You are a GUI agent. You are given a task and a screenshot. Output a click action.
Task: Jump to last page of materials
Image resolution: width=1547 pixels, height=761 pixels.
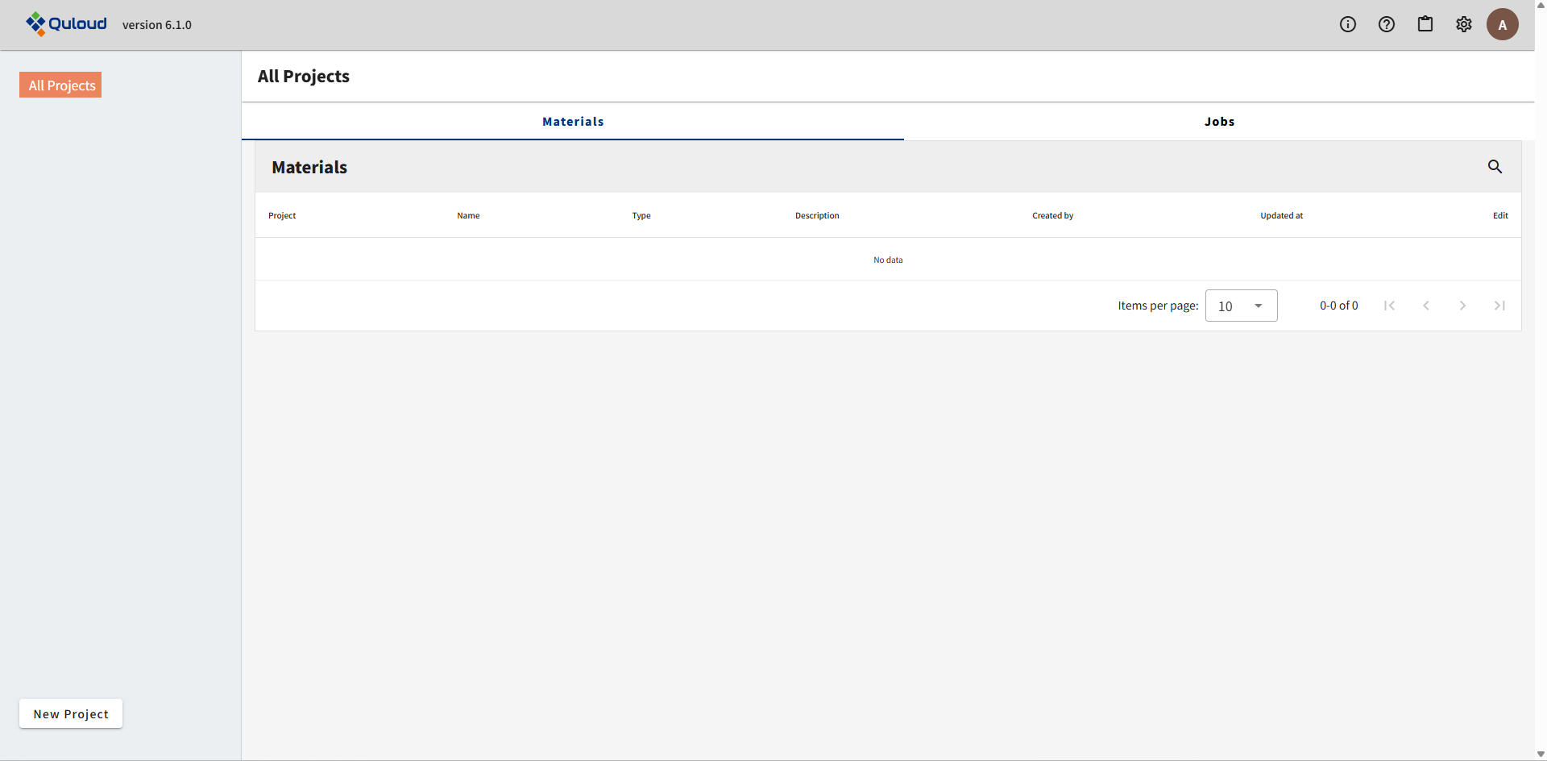coord(1499,306)
